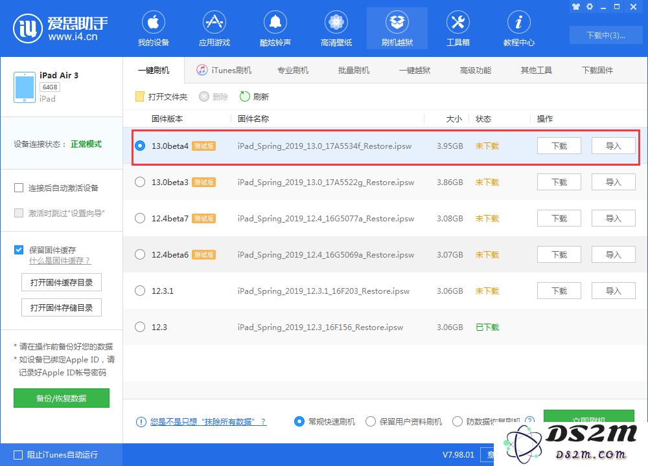
Task: Enable 连接后自动激活设备 checkbox
Action: 19,188
